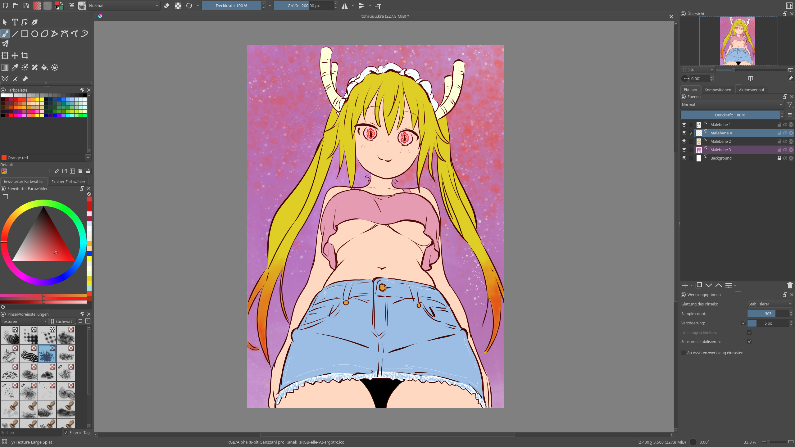
Task: Select the Polygon tool
Action: [x=45, y=34]
